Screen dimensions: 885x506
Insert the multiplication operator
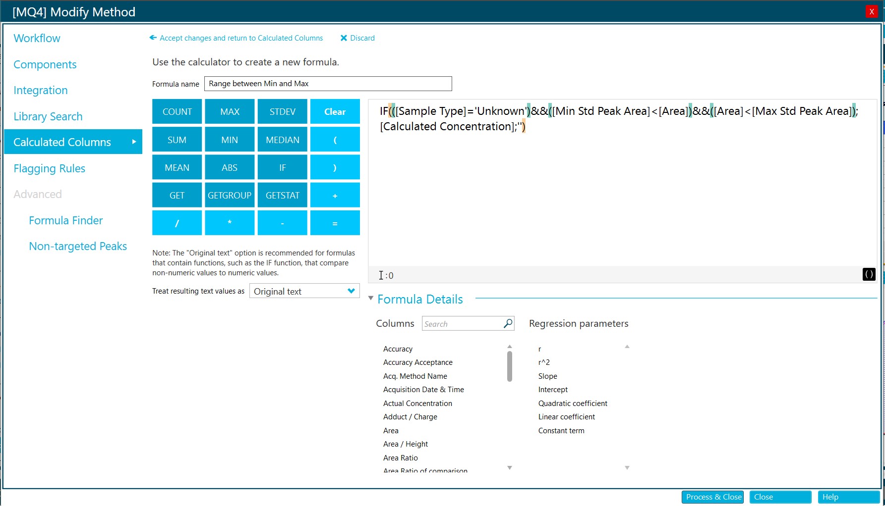pos(230,223)
